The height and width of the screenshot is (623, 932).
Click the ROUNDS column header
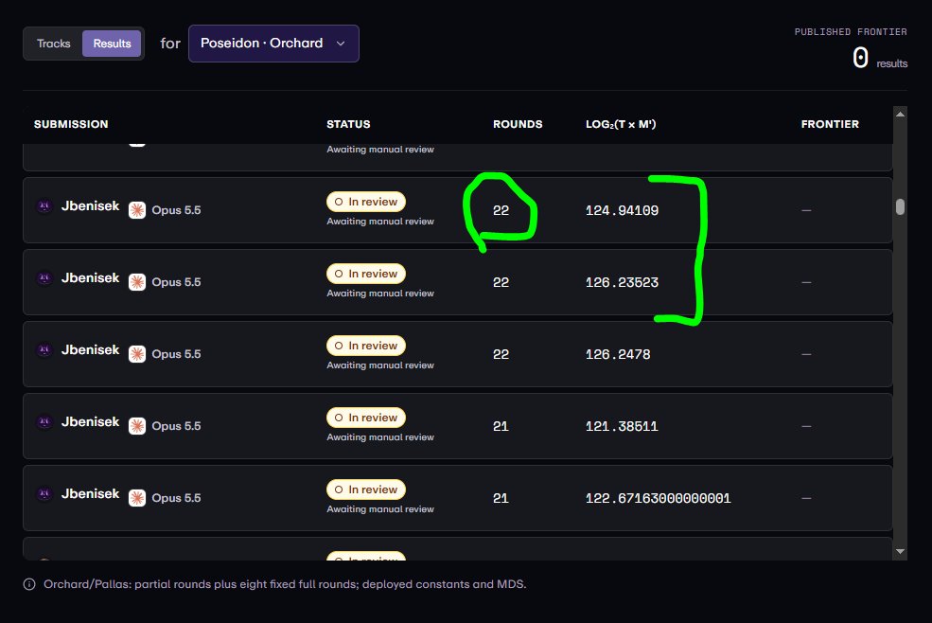[518, 124]
